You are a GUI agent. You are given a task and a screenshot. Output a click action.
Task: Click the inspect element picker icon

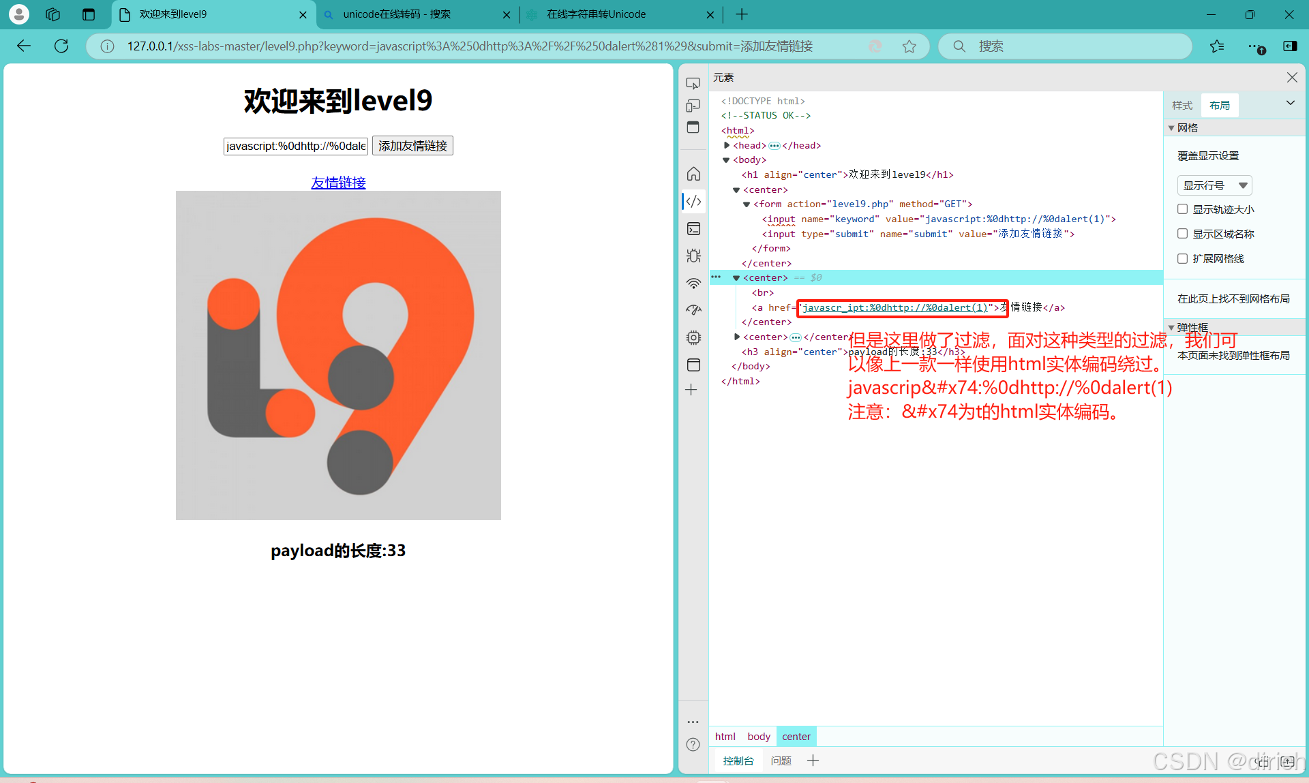pyautogui.click(x=693, y=83)
